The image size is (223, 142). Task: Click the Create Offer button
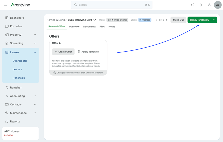click(63, 52)
